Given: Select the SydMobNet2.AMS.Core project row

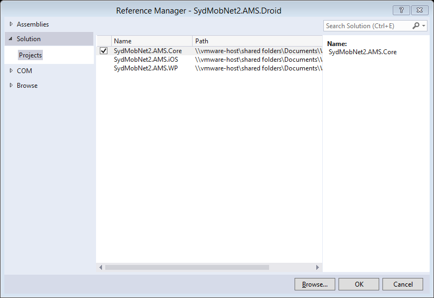Looking at the screenshot, I should pos(209,51).
